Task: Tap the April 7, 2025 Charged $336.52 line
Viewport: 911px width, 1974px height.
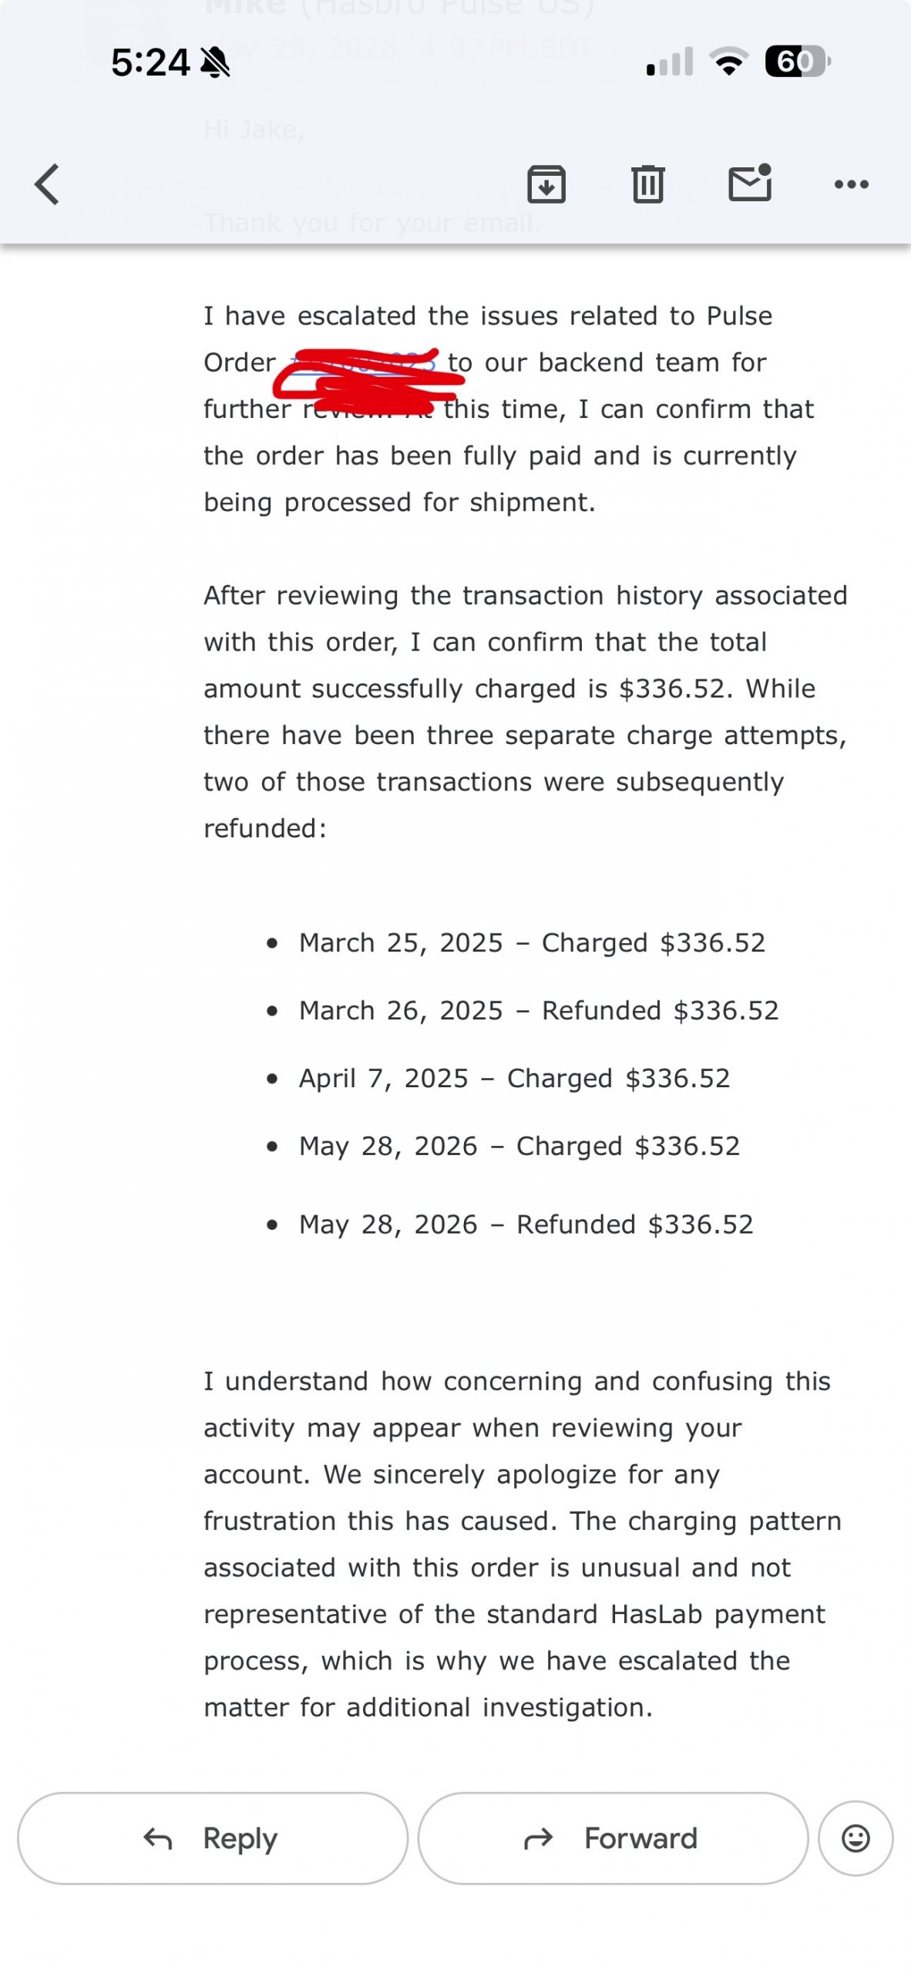Action: [x=514, y=1079]
